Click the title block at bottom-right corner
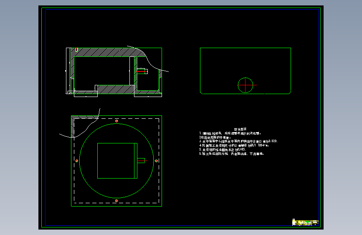Screen dimensions: 362x235 pyautogui.click(x=306, y=222)
